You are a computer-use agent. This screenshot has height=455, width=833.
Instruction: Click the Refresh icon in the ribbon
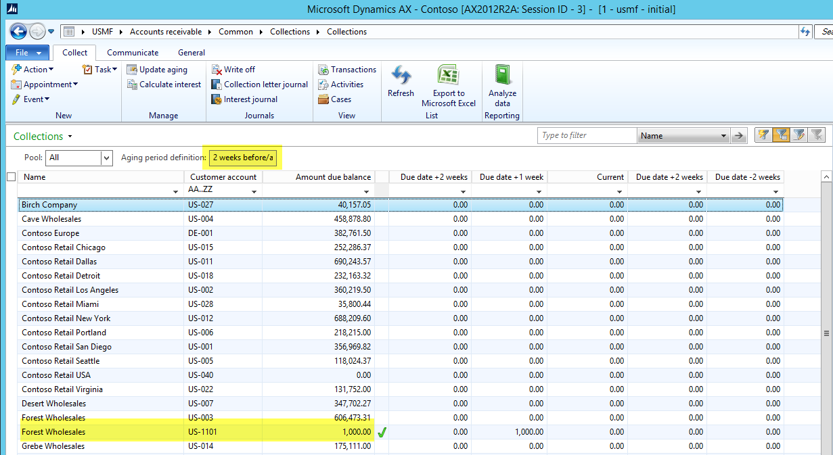tap(401, 76)
